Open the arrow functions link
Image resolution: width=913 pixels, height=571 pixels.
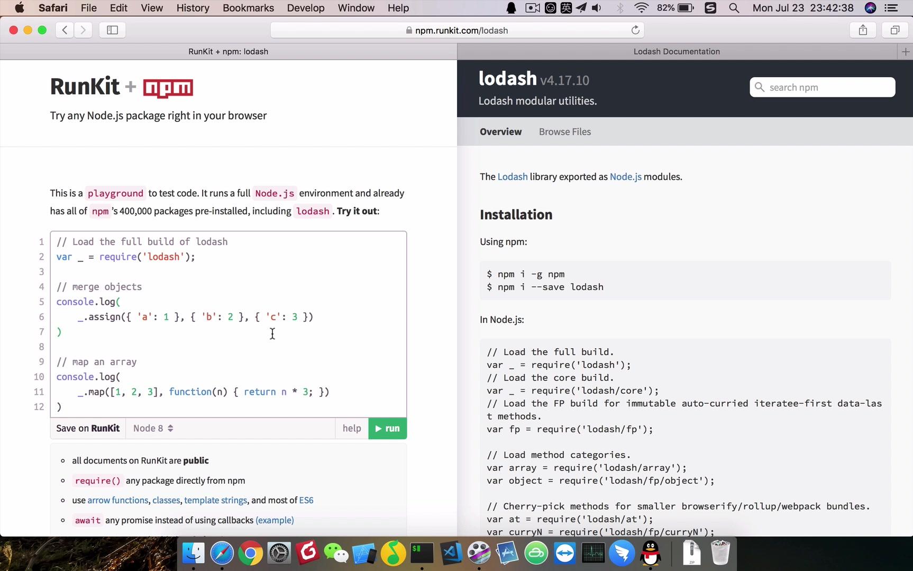point(118,500)
